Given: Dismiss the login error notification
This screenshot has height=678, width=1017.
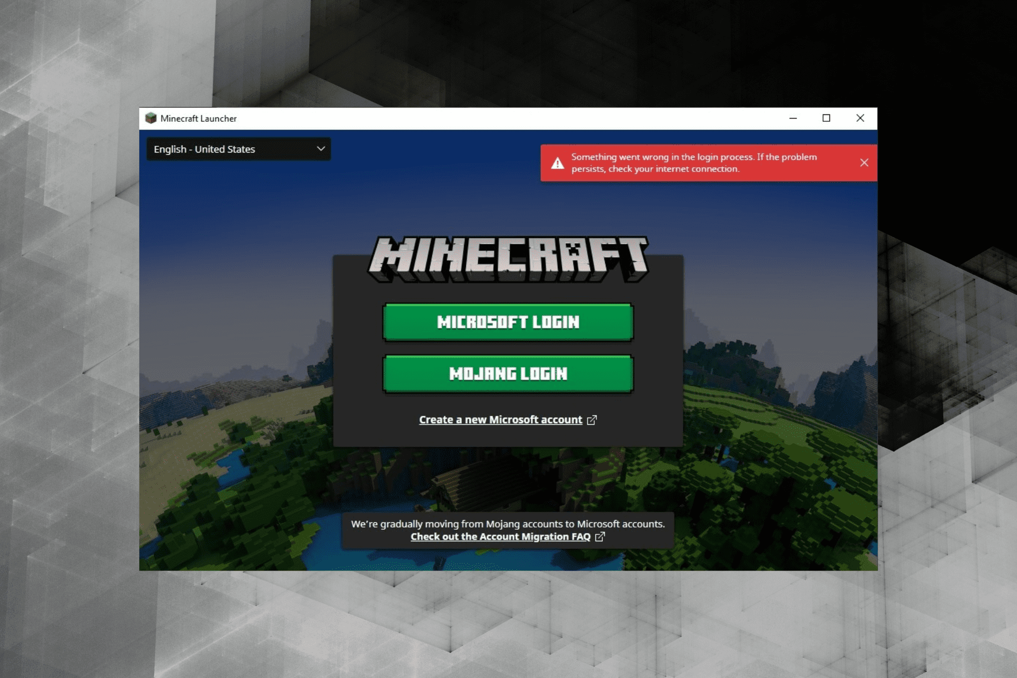Looking at the screenshot, I should (x=863, y=162).
